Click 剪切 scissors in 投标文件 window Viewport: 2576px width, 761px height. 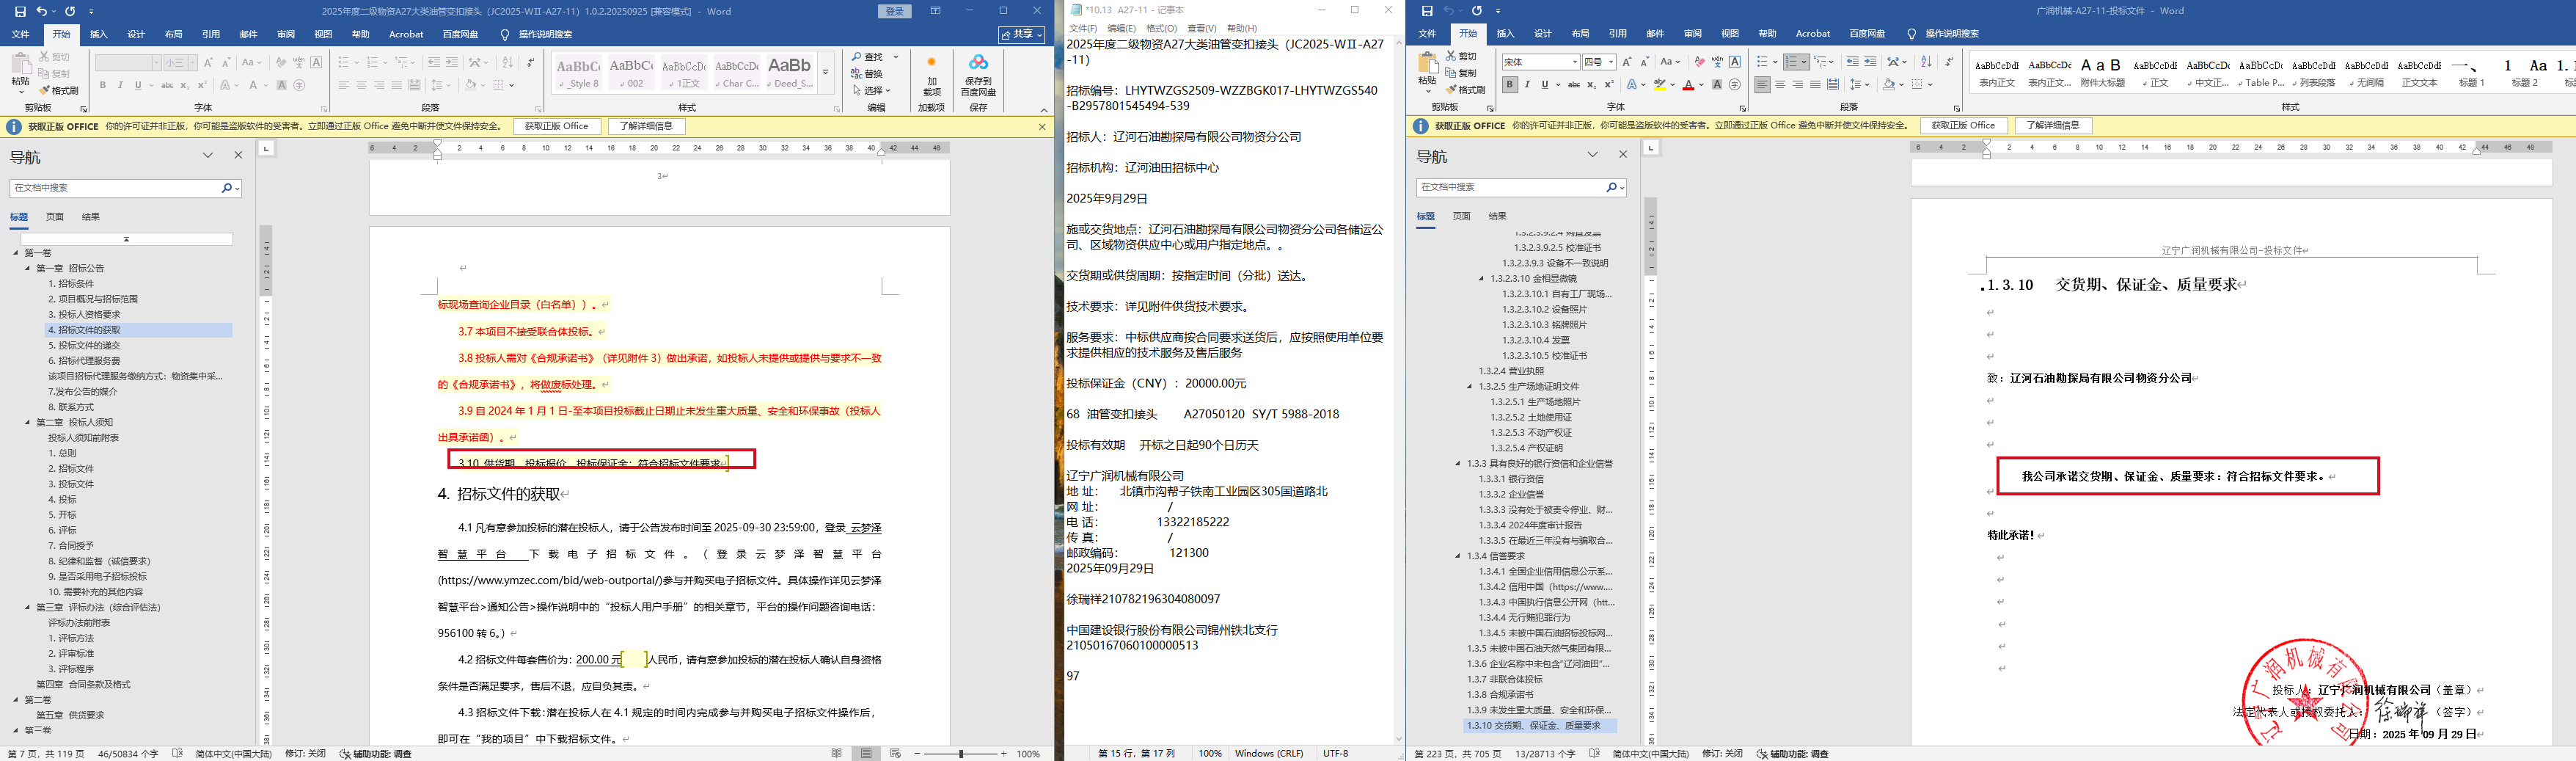1451,56
